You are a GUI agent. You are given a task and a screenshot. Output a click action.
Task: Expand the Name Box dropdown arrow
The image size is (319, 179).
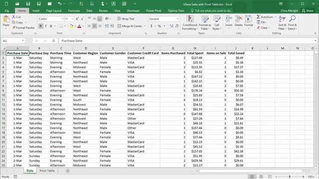(23, 41)
